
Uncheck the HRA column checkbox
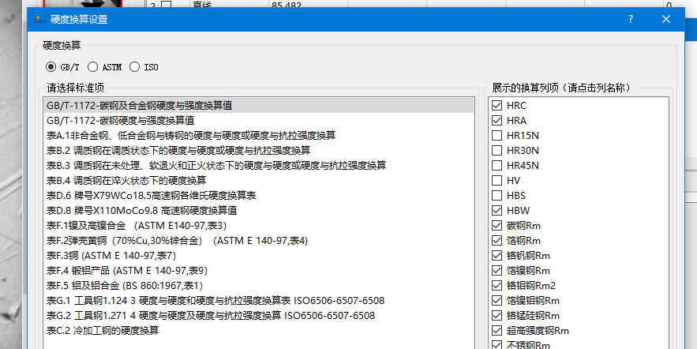[x=497, y=121]
